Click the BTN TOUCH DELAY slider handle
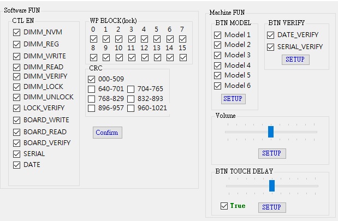The image size is (338, 221). pyautogui.click(x=272, y=186)
